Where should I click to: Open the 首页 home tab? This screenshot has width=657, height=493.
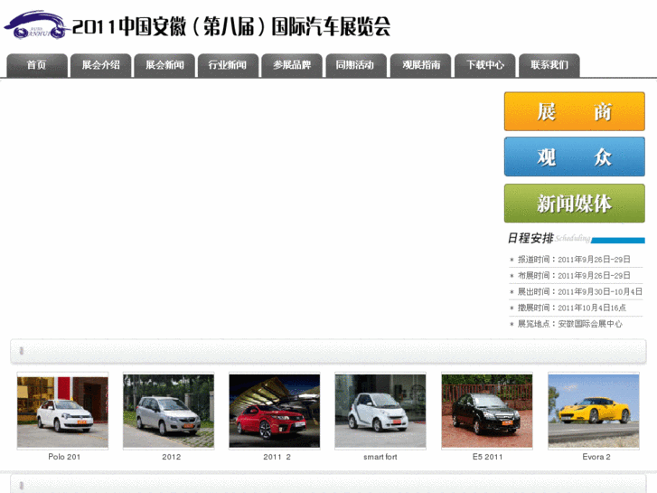tap(37, 65)
